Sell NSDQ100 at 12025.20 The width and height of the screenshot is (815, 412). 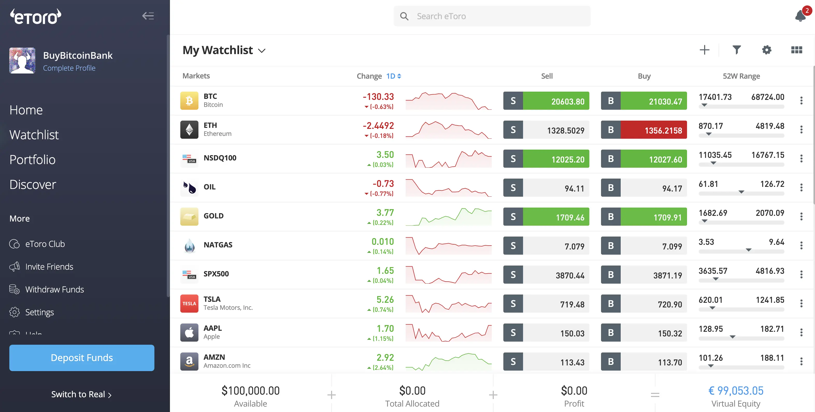[x=546, y=159]
